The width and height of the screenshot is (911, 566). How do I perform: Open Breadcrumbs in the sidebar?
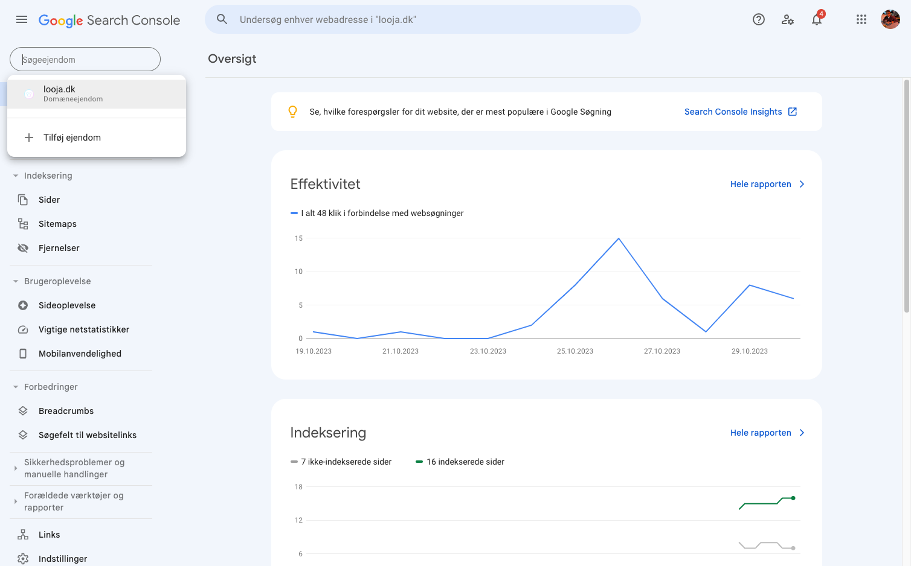[66, 411]
